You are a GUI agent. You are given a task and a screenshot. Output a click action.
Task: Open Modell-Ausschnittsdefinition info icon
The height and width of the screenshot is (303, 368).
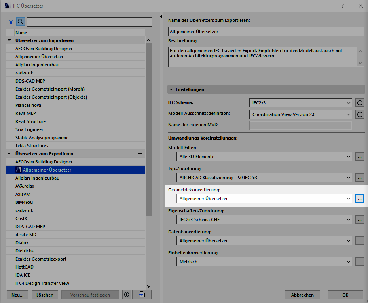pos(360,114)
